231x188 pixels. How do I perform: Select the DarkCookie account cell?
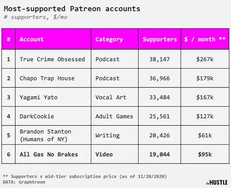53,116
